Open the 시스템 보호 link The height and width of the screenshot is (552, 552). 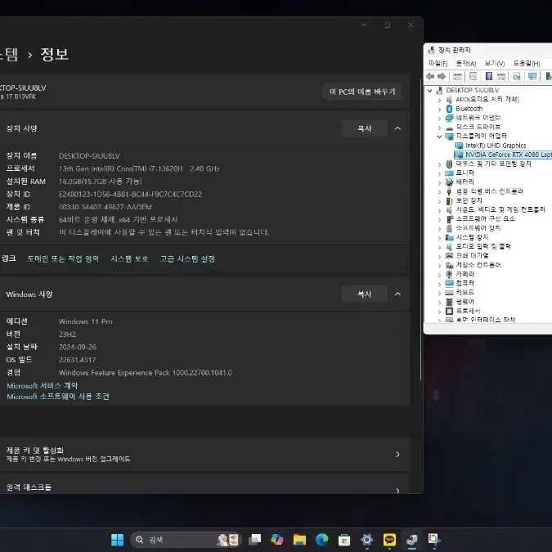[129, 258]
